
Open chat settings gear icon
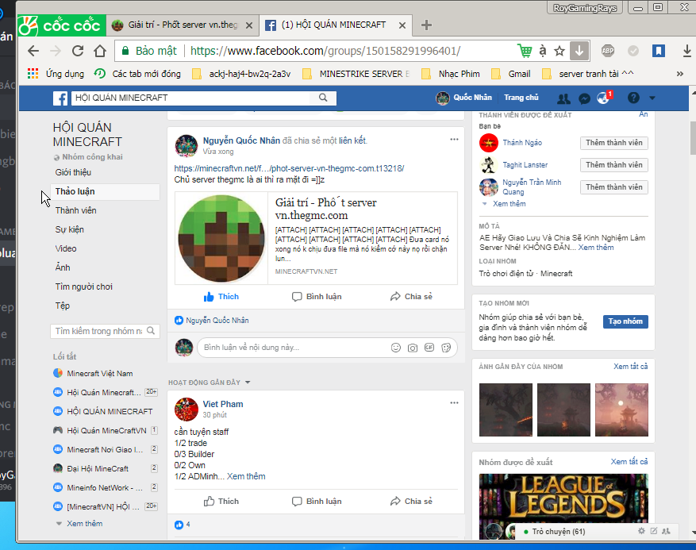[x=641, y=531]
